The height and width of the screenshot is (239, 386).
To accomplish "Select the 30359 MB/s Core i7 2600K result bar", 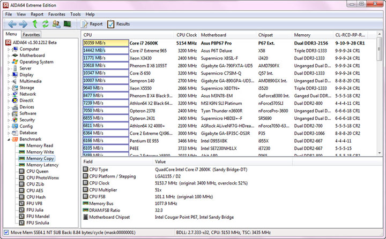I will tap(106, 43).
